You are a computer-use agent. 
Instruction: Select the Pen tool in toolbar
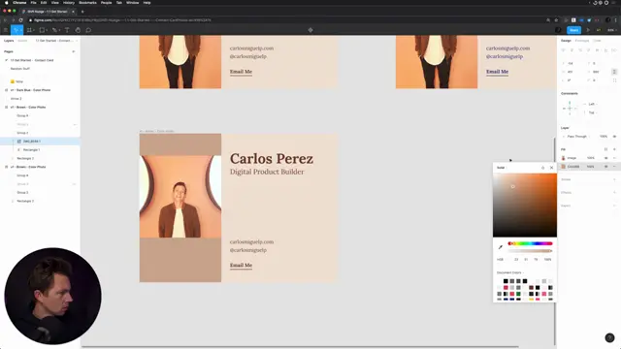[x=55, y=30]
